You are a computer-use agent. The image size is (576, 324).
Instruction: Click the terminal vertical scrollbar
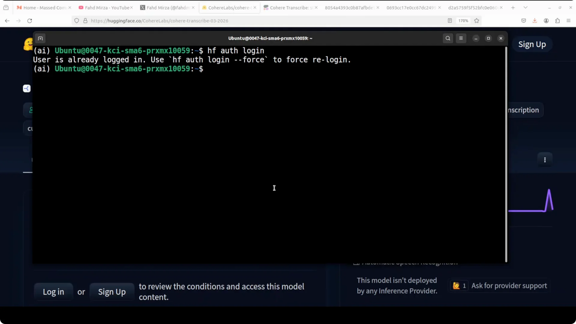506,154
